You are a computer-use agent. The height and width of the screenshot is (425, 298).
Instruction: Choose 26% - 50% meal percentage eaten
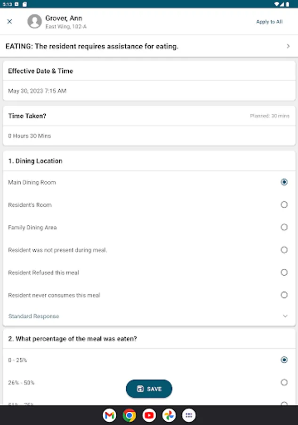284,382
